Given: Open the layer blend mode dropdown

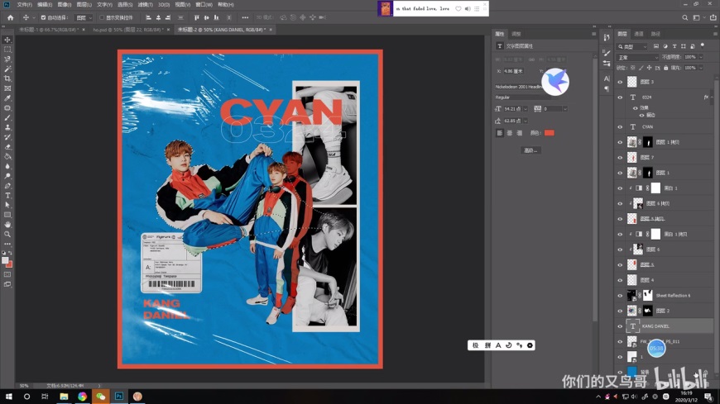Looking at the screenshot, I should [x=638, y=57].
